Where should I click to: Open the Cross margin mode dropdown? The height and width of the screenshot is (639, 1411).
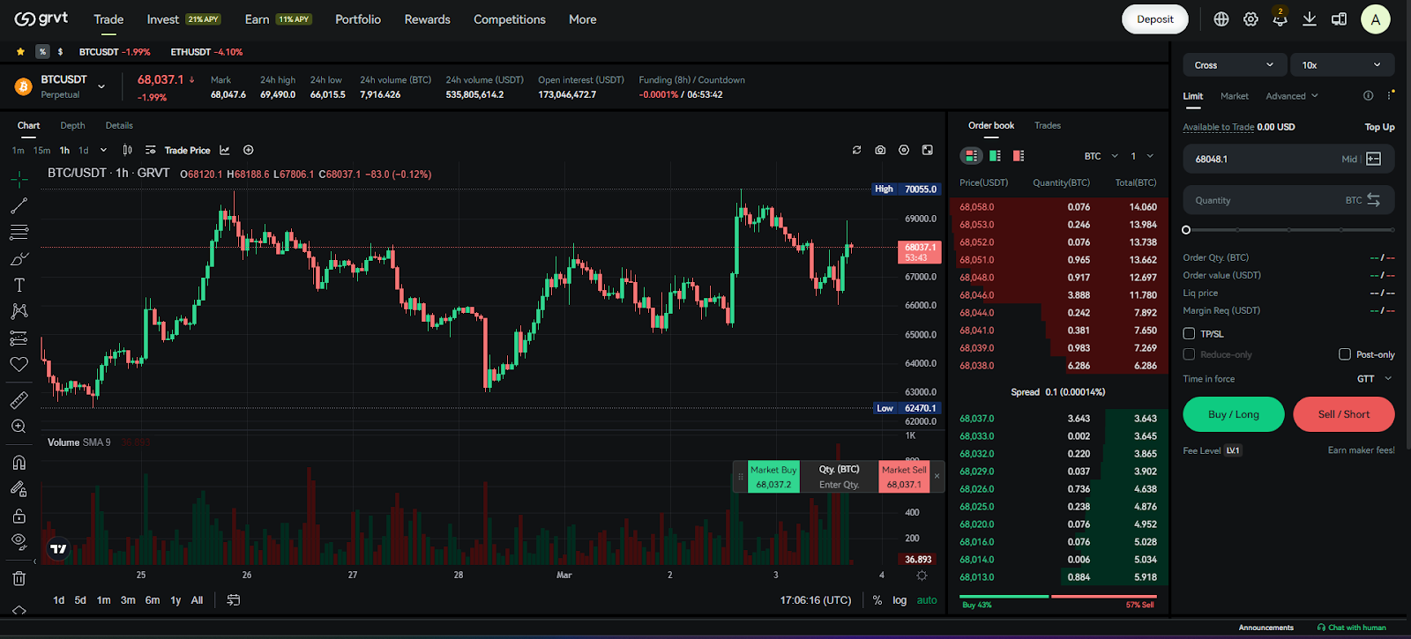click(x=1233, y=65)
